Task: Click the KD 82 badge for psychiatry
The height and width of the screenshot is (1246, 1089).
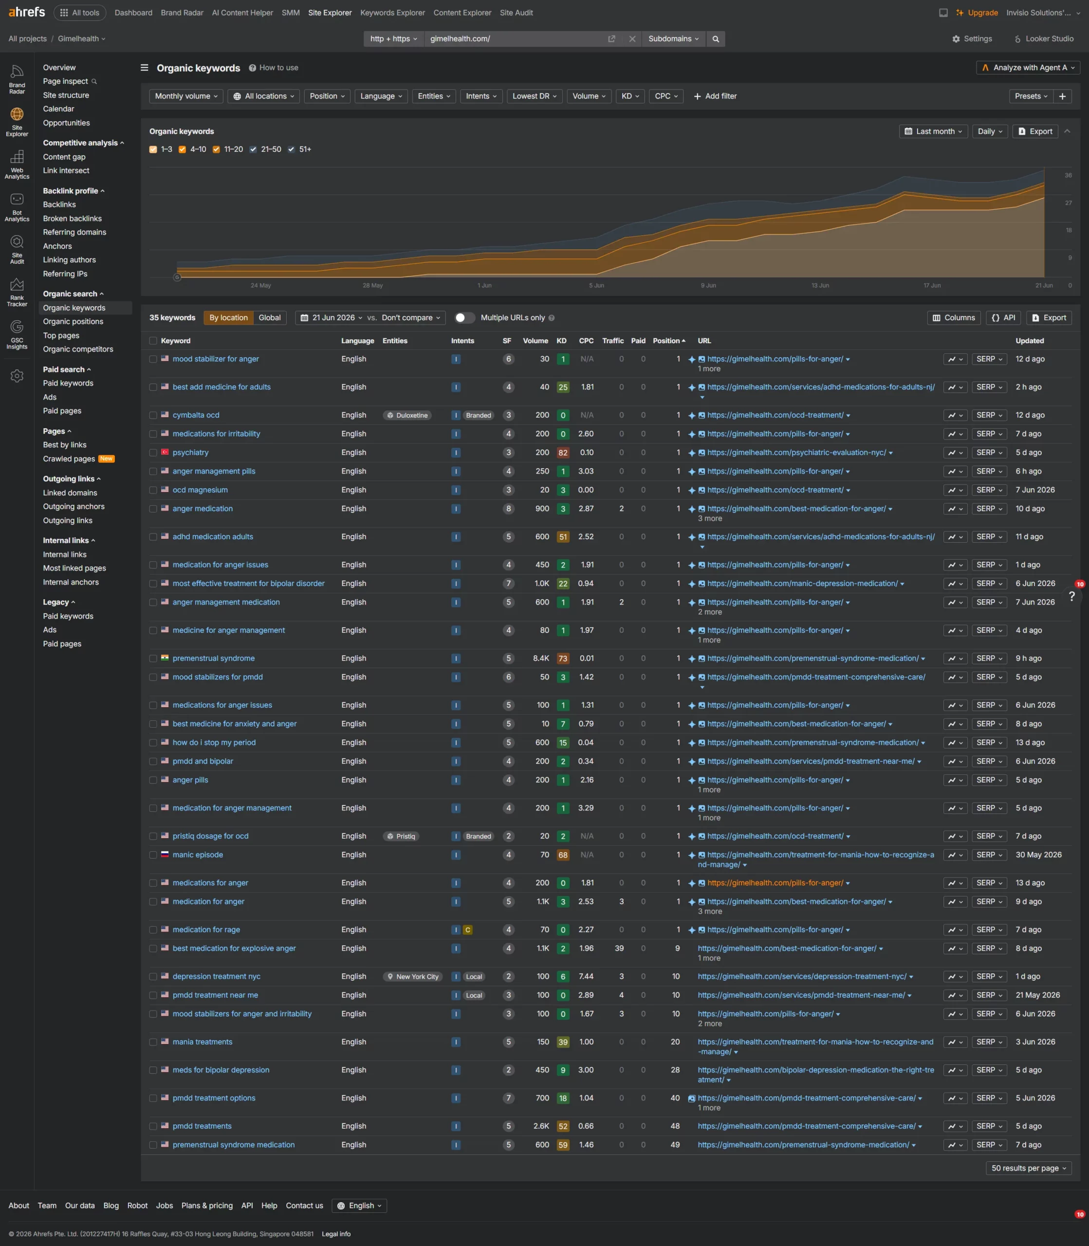Action: point(563,453)
